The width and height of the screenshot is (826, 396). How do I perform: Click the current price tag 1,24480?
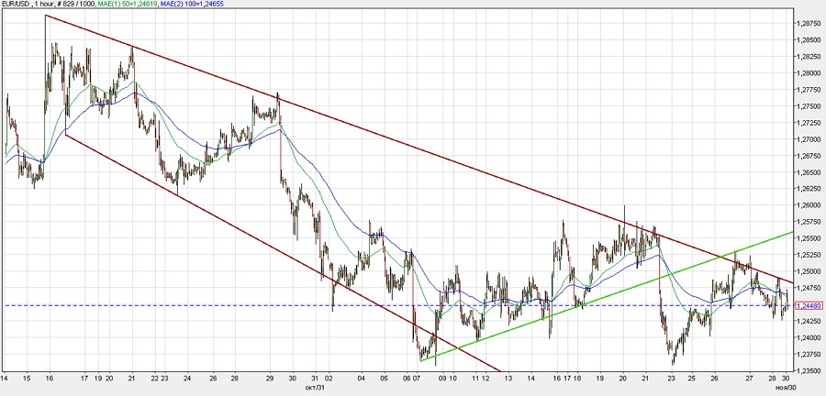click(809, 305)
